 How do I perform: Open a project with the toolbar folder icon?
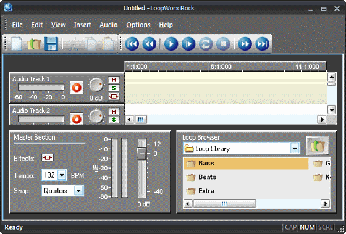tap(34, 44)
